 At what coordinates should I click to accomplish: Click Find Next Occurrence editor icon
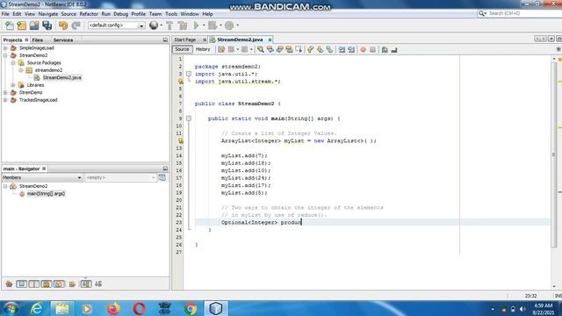click(279, 49)
